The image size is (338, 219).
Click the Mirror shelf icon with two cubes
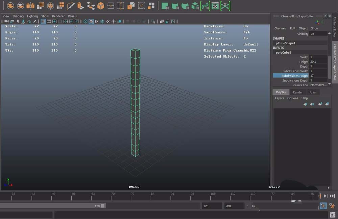coord(30,6)
